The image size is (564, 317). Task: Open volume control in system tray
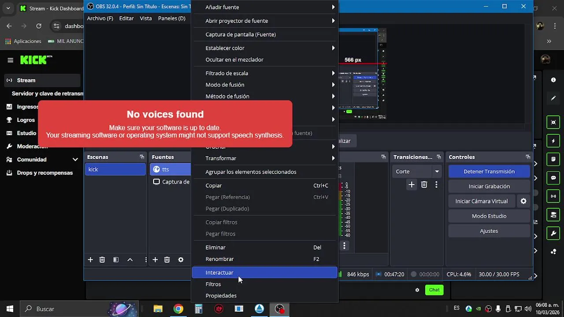click(x=527, y=309)
